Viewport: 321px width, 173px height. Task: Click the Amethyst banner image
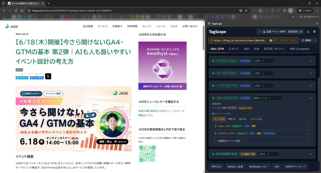click(x=162, y=65)
